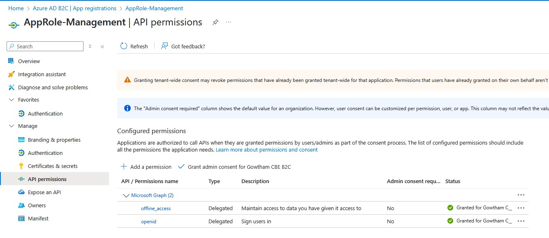Click Add a permission button
The height and width of the screenshot is (238, 549).
[x=146, y=167]
